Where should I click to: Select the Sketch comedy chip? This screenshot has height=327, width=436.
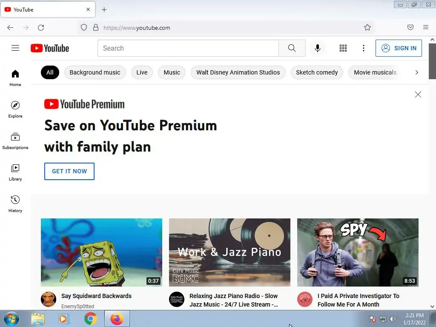(x=317, y=72)
